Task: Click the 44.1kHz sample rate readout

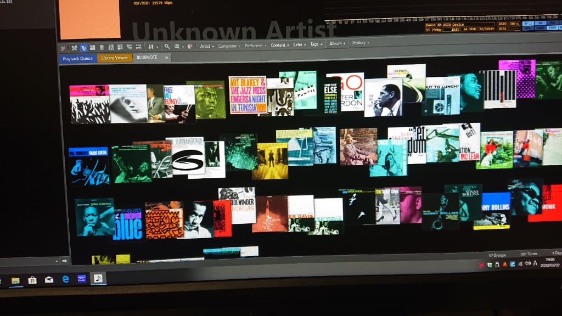Action: (470, 29)
